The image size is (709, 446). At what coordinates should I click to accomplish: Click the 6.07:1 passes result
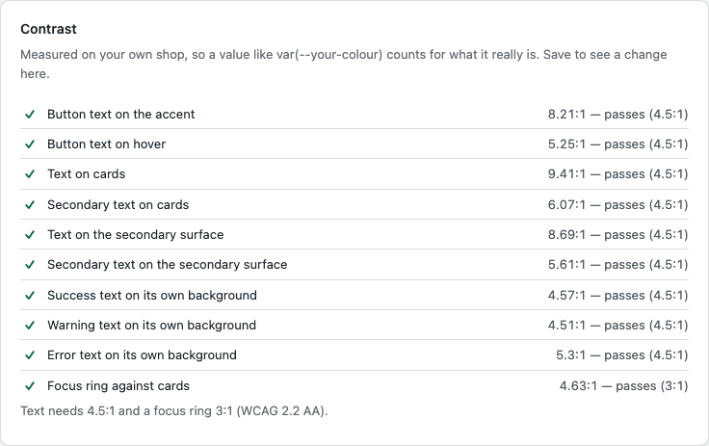(617, 205)
